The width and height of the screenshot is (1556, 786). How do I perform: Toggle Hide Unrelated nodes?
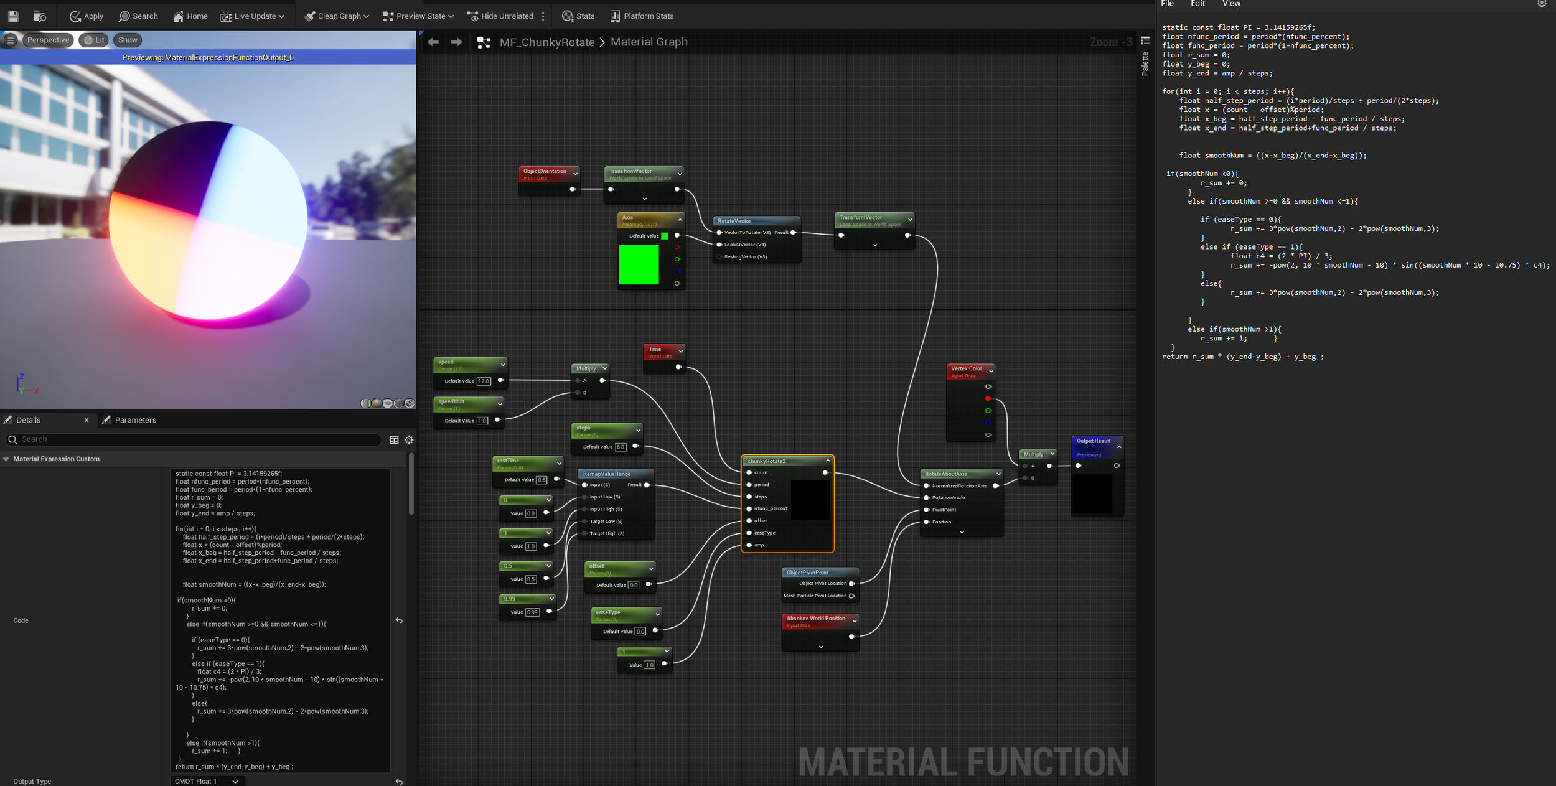[x=502, y=16]
